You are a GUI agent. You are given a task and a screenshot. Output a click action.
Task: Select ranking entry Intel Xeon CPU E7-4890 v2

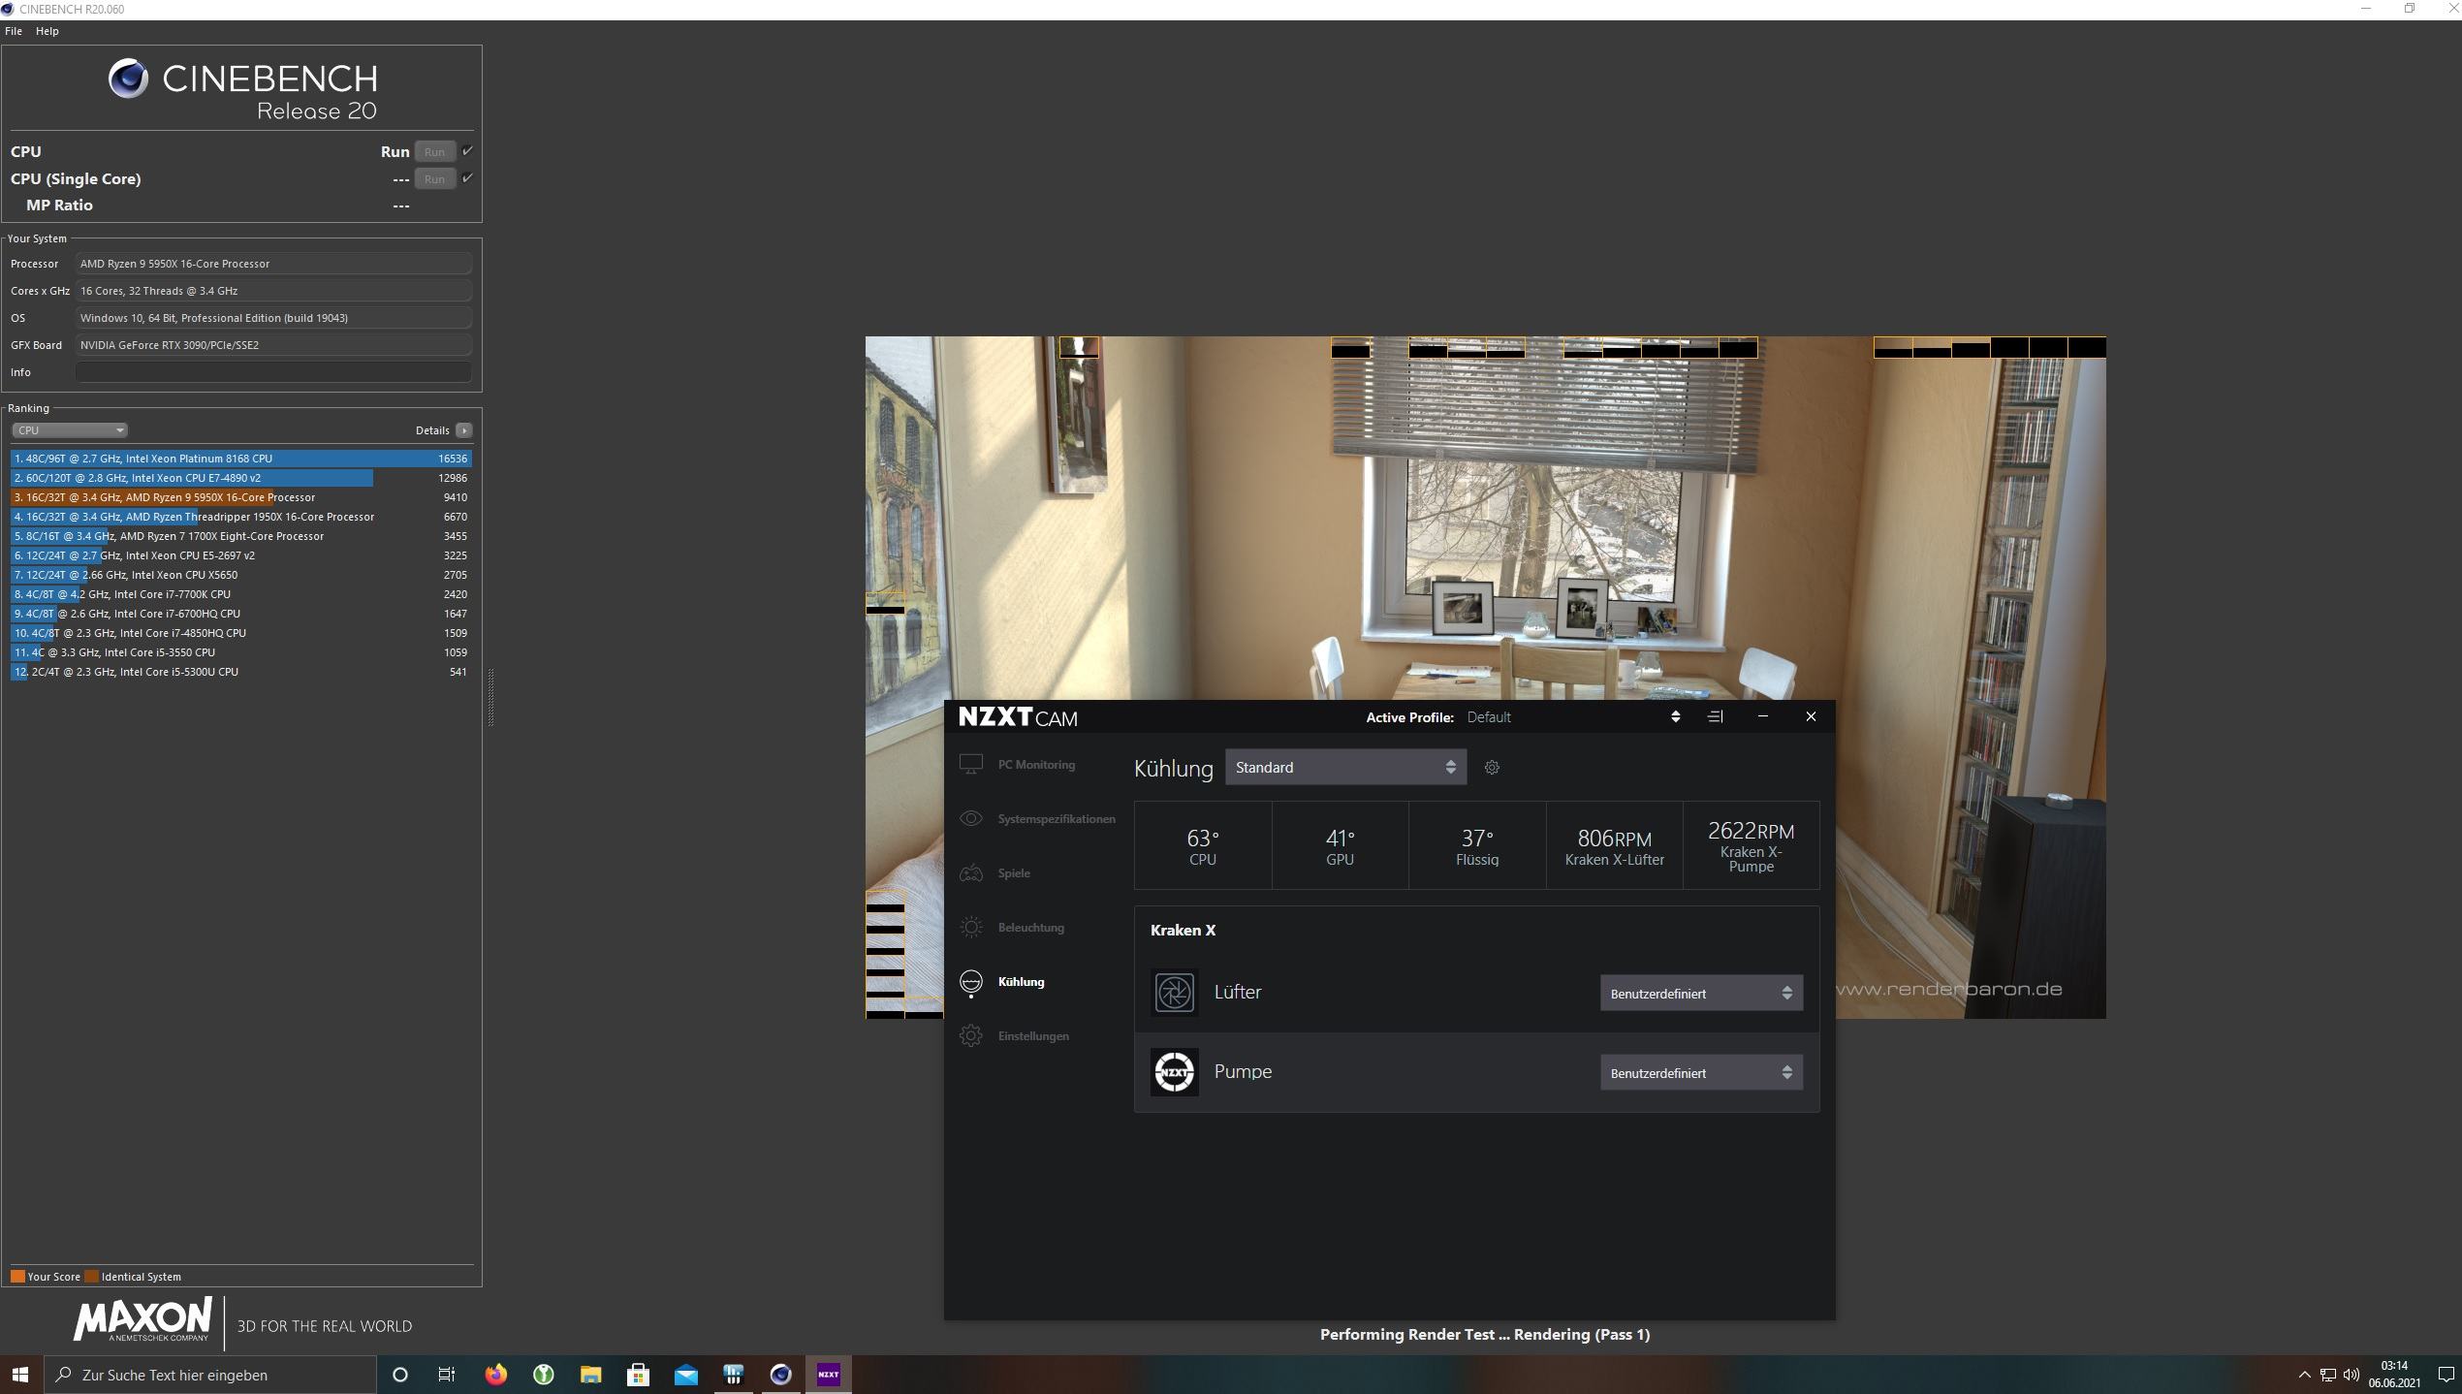coord(241,477)
